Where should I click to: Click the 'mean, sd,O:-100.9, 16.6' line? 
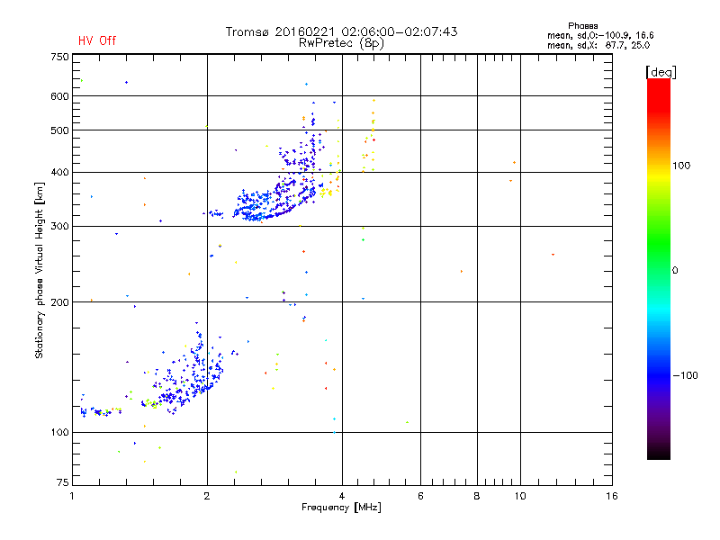pyautogui.click(x=600, y=35)
